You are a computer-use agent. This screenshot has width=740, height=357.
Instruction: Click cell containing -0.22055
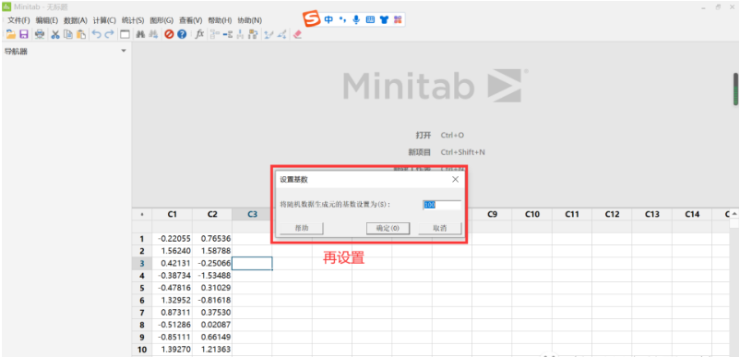coord(173,239)
